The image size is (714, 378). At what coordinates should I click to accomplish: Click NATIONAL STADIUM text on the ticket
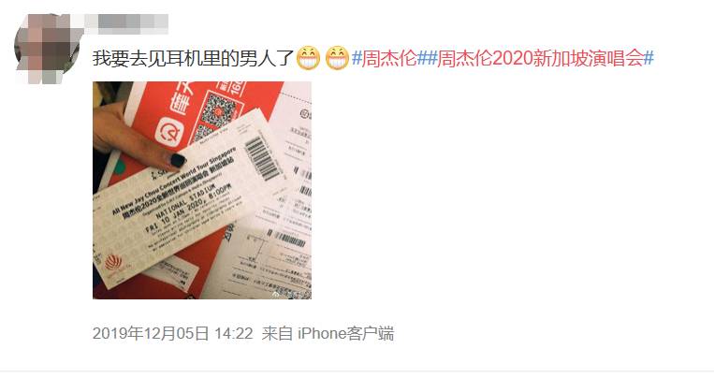pos(185,202)
